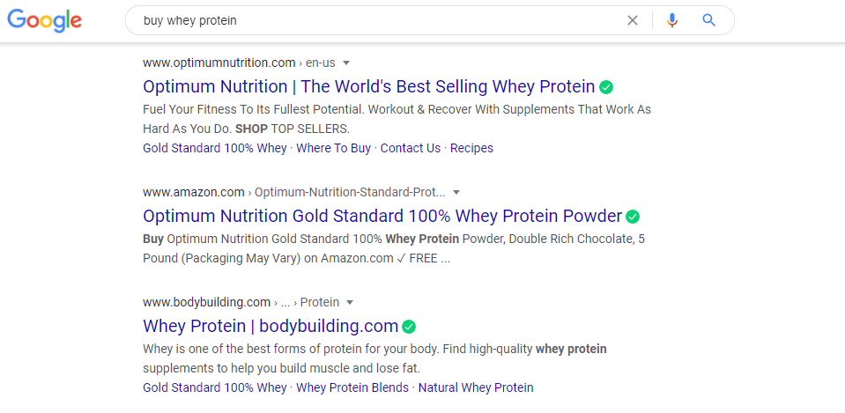Open Optimum Nutrition Gold Standard Amazon result

(382, 216)
